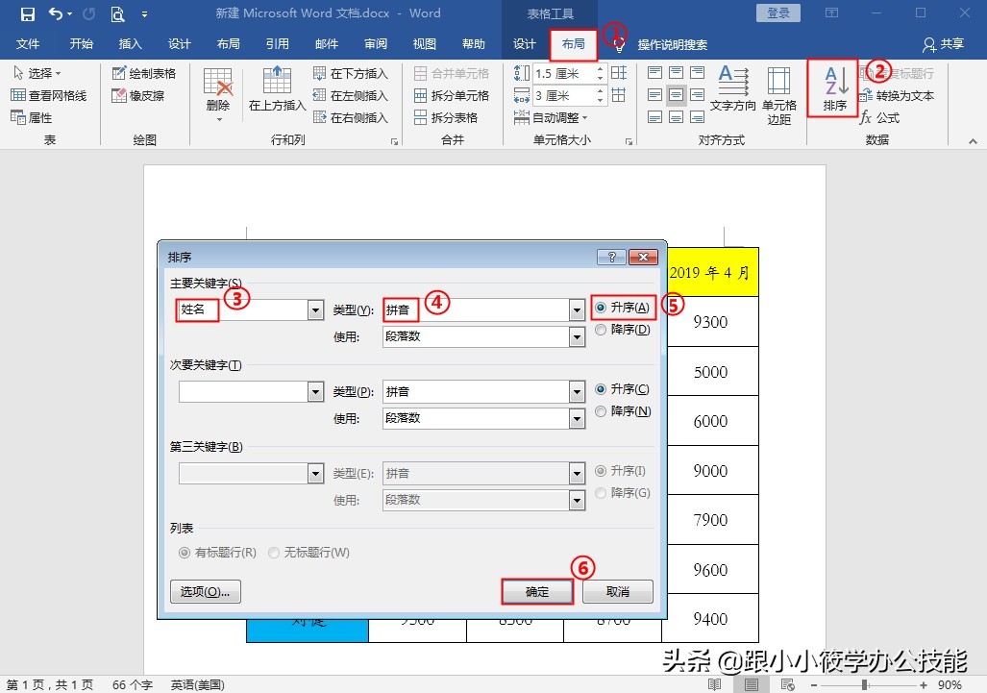
Task: Open the primary keyword 姓名 dropdown
Action: pos(314,309)
